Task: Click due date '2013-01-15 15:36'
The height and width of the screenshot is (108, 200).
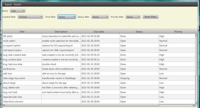Action: (x=90, y=97)
